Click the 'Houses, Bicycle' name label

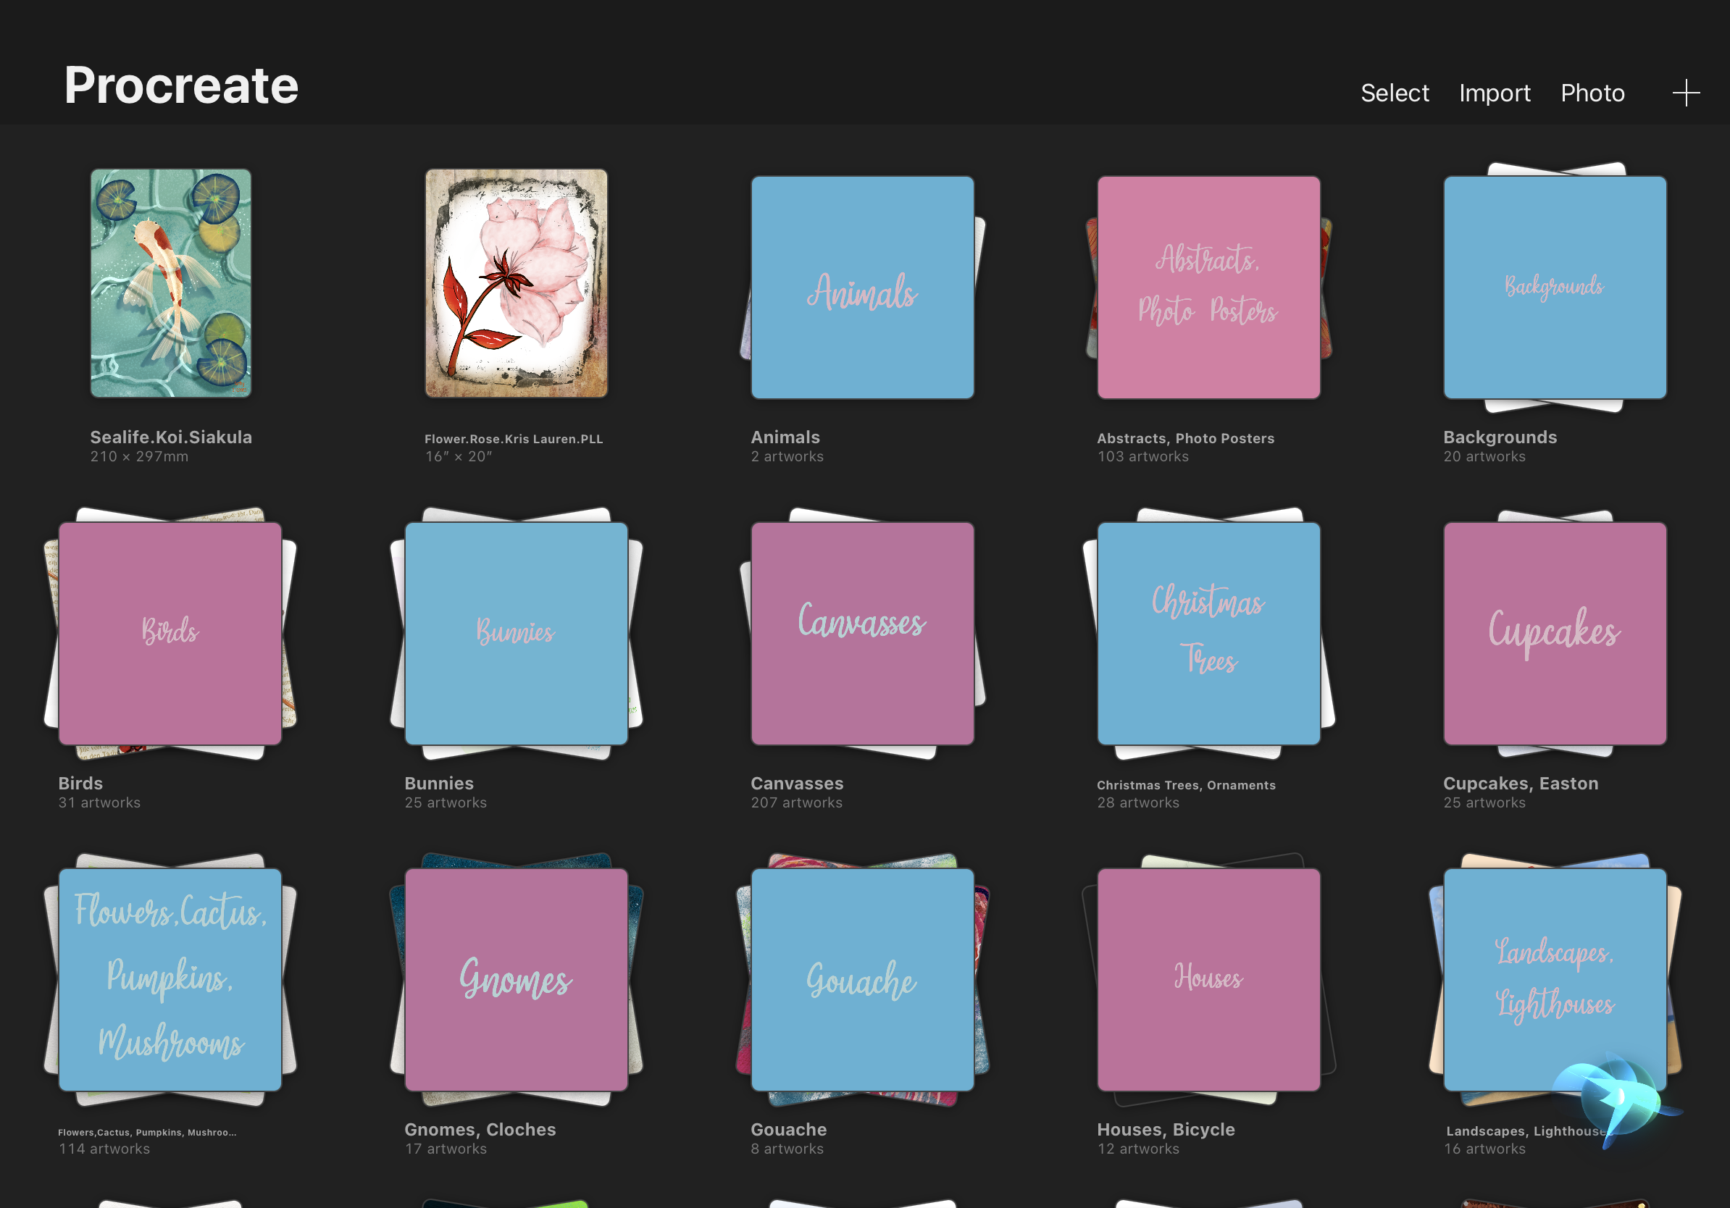tap(1166, 1129)
